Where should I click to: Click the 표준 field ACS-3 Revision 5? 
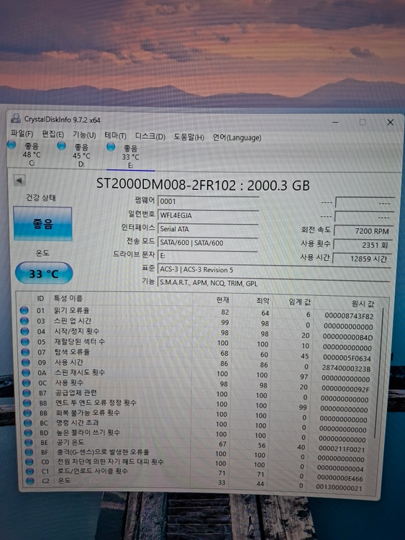point(274,270)
